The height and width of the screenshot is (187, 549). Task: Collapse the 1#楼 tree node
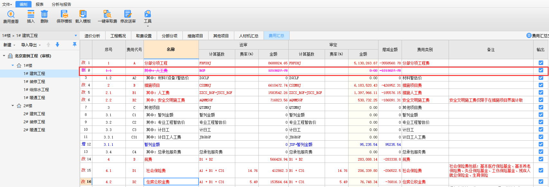pyautogui.click(x=13, y=65)
